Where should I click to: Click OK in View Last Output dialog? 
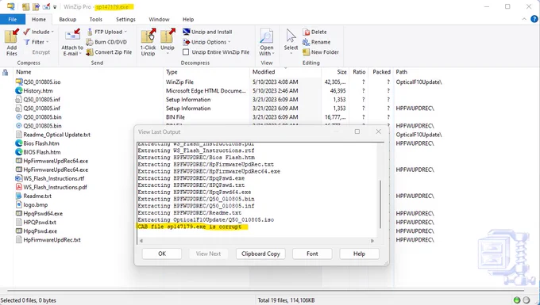[x=162, y=254]
